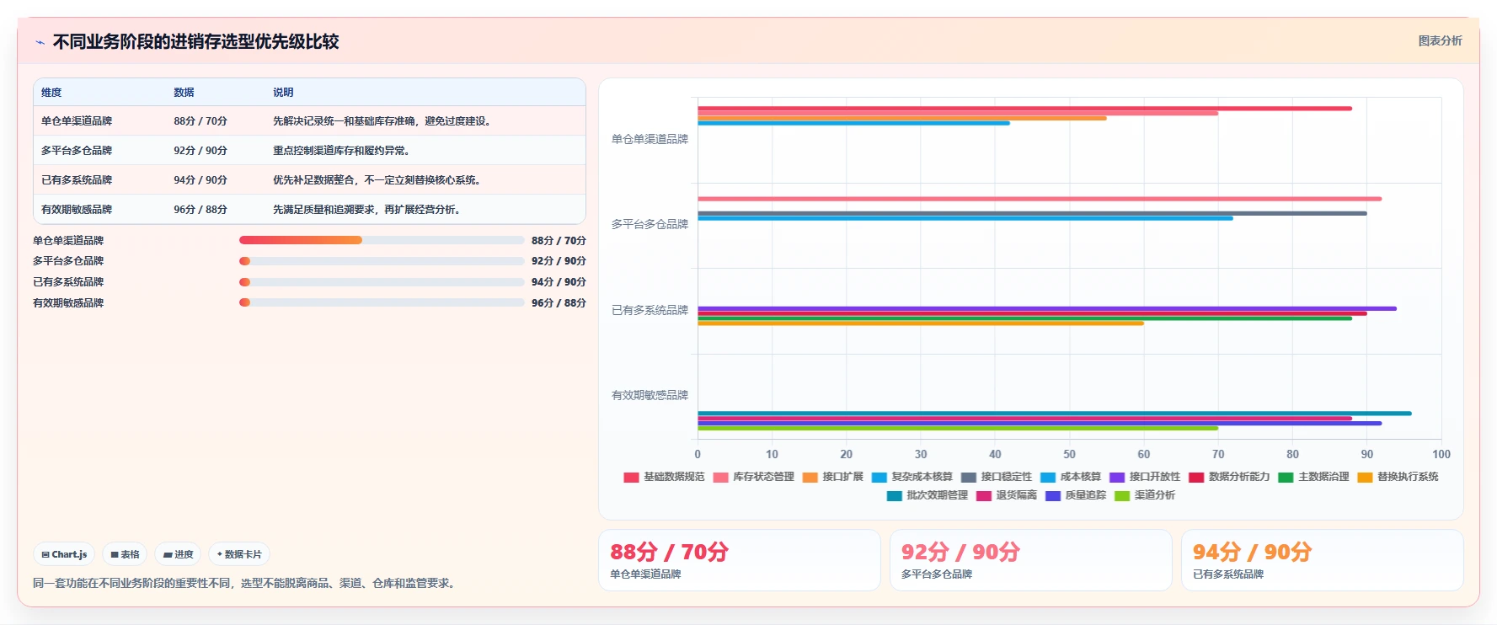This screenshot has height=625, width=1497.
Task: Click the footer note starting 同一套功能在不同业务阶段
Action: [246, 583]
